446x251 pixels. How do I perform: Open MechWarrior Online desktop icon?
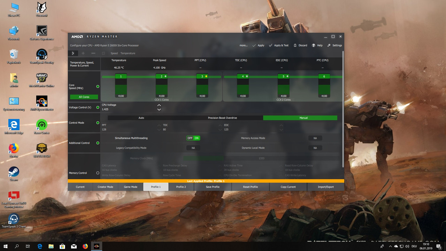coord(42,80)
